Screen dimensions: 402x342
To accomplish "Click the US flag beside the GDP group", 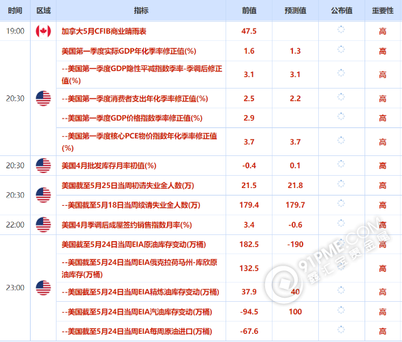I will pos(44,99).
